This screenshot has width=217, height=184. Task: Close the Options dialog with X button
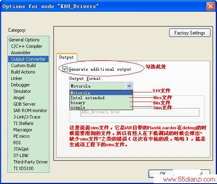(211, 6)
